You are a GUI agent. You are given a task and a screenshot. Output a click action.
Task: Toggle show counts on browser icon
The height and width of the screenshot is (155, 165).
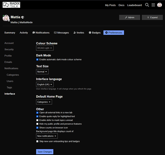pyautogui.click(x=37, y=128)
